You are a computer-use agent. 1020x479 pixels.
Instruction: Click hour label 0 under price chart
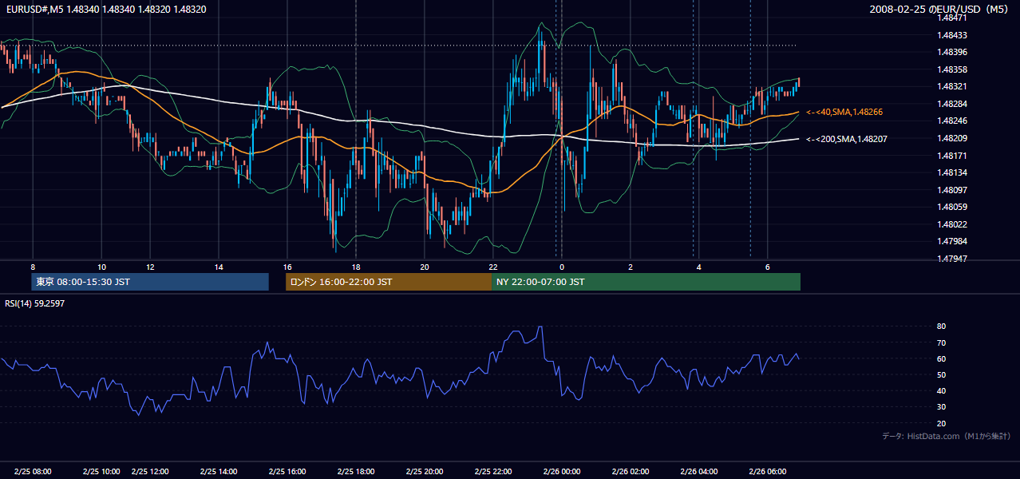(562, 267)
